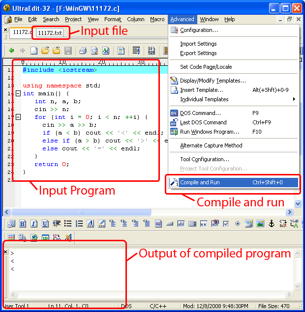Select Alternate Capture Method item
Screen dimensions: 305x312
(234, 145)
